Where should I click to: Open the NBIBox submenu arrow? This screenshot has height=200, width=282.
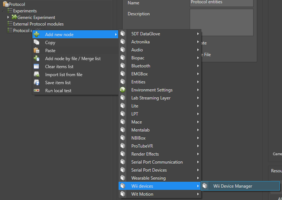point(198,138)
